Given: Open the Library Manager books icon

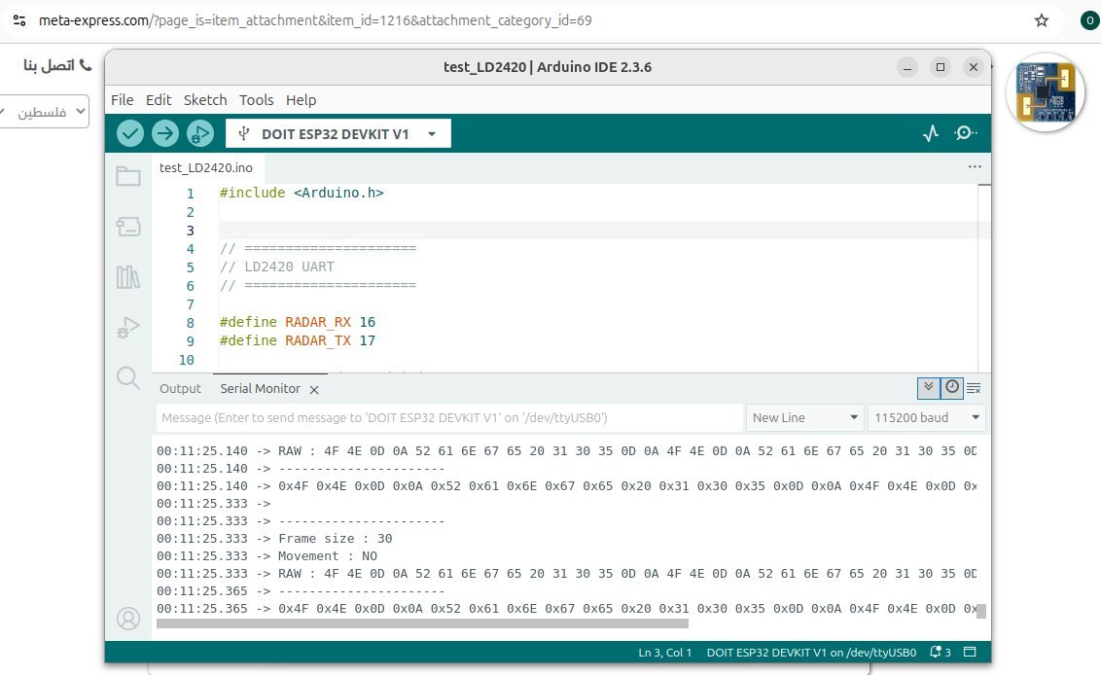Looking at the screenshot, I should (127, 277).
